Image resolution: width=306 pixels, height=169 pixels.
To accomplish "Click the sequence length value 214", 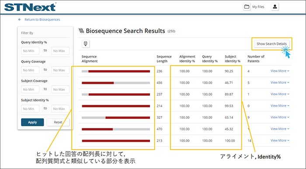I will click(x=160, y=106).
